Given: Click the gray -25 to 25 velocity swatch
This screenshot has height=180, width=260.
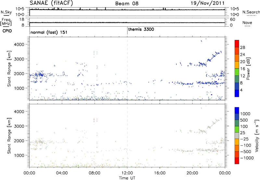Looking at the screenshot, I should tap(237, 135).
